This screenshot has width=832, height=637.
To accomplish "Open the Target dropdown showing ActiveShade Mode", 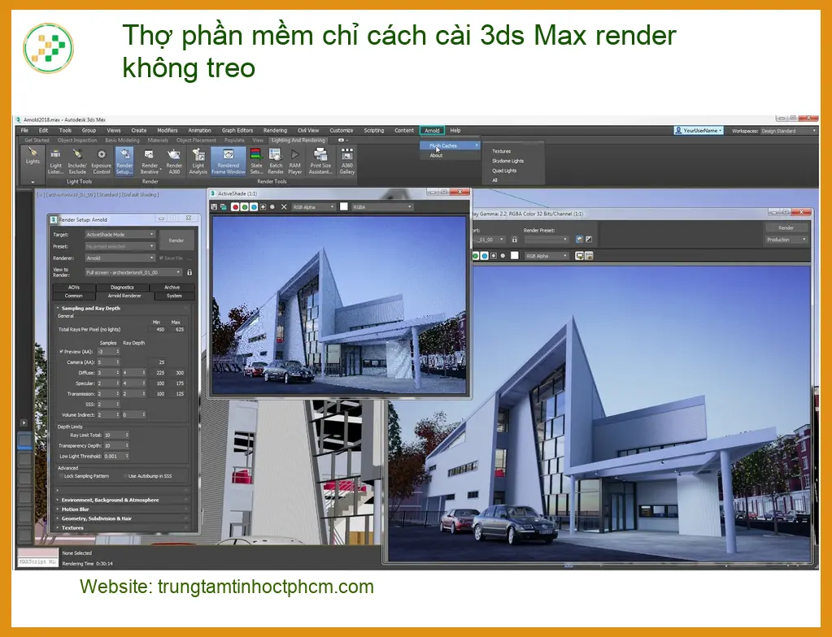I will point(120,234).
